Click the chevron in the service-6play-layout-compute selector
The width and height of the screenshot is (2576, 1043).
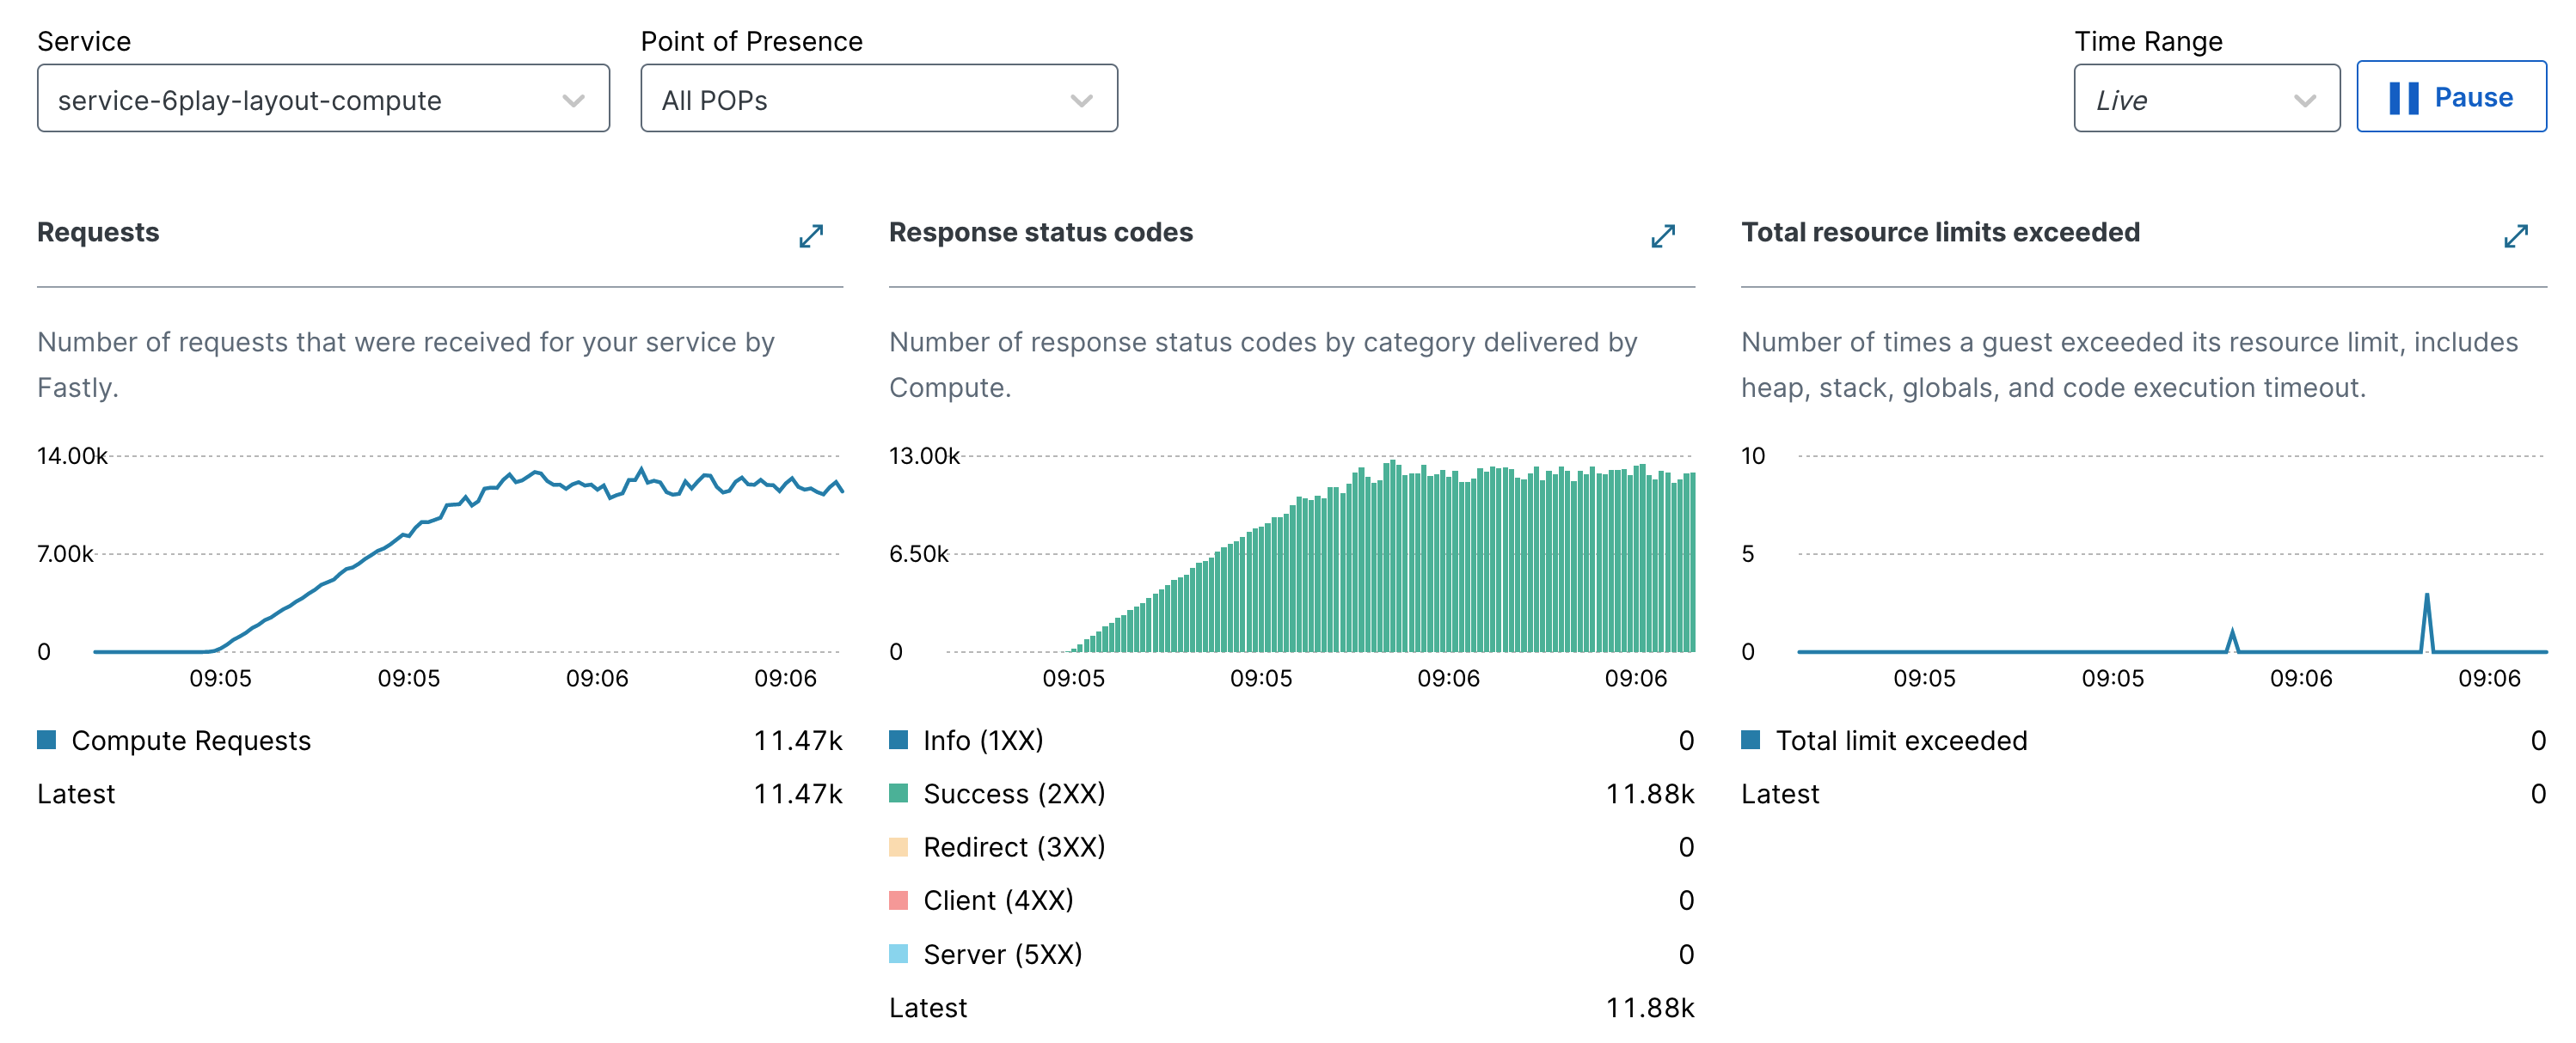coord(573,100)
